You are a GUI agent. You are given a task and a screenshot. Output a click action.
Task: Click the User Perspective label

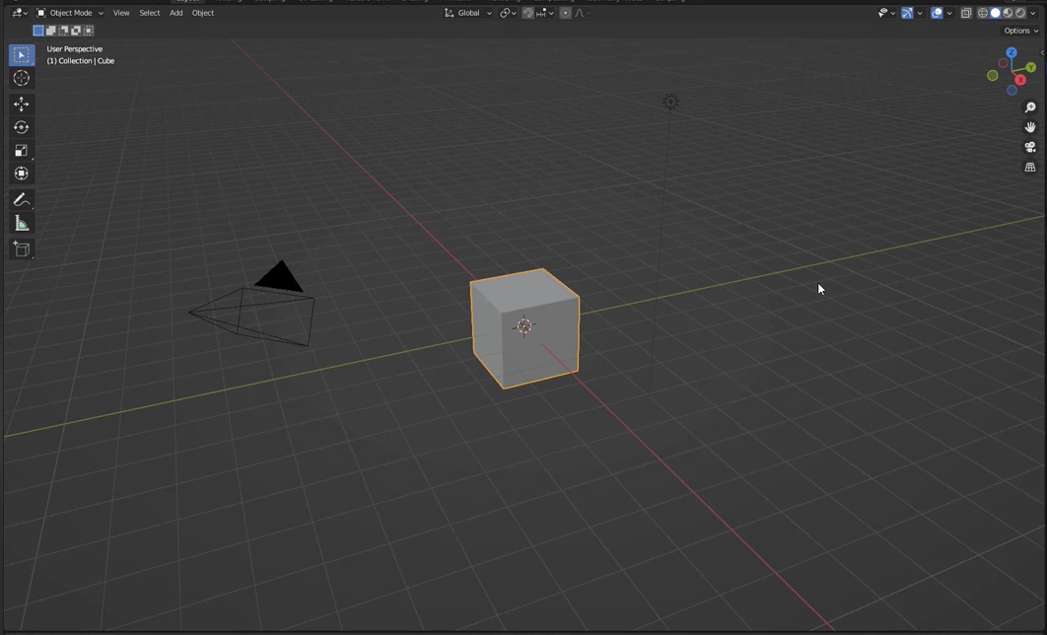point(75,48)
